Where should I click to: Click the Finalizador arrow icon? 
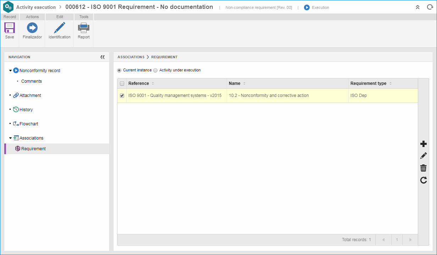[32, 28]
